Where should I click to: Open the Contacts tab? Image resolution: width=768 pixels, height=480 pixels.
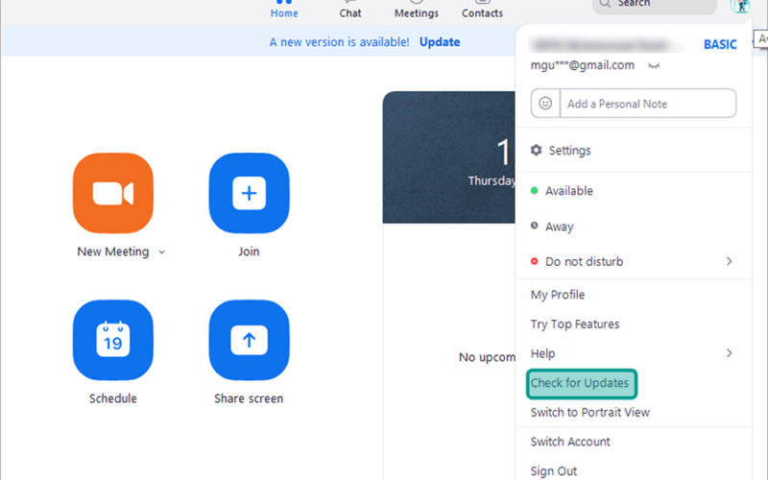tap(482, 10)
